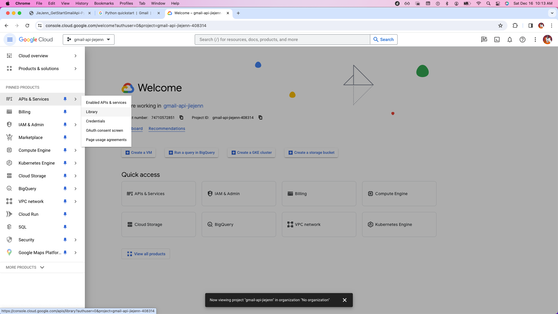Reload the page
This screenshot has width=558, height=314.
[27, 26]
